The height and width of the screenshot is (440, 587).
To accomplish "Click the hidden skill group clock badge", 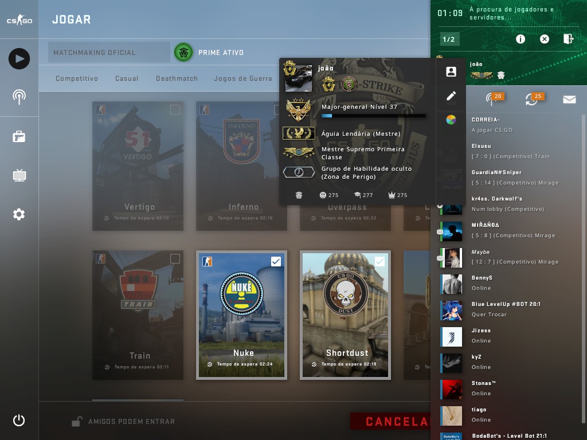I will point(299,172).
